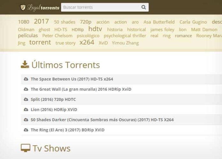Select the real tag
This screenshot has width=222, height=159.
(154, 36)
